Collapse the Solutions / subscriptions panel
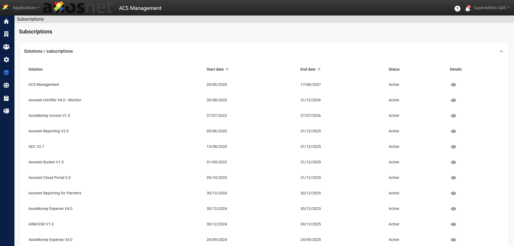Image resolution: width=514 pixels, height=246 pixels. point(501,51)
